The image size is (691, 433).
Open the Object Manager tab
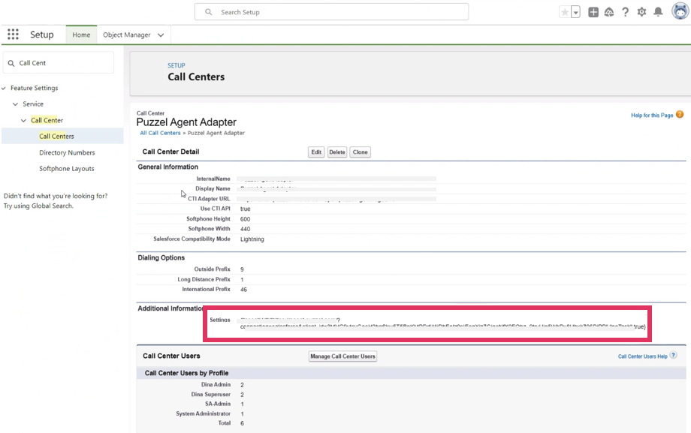coord(127,35)
